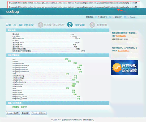The width and height of the screenshot is (146, 122).
Task: Click the 'data/packimg' directory row
Action: [44, 84]
